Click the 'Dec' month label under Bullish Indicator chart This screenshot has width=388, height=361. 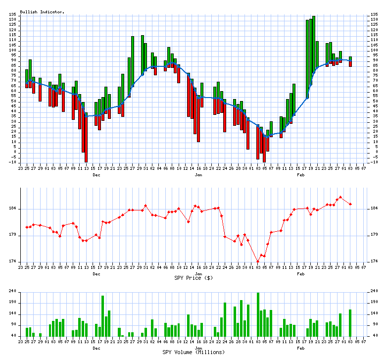(96, 175)
